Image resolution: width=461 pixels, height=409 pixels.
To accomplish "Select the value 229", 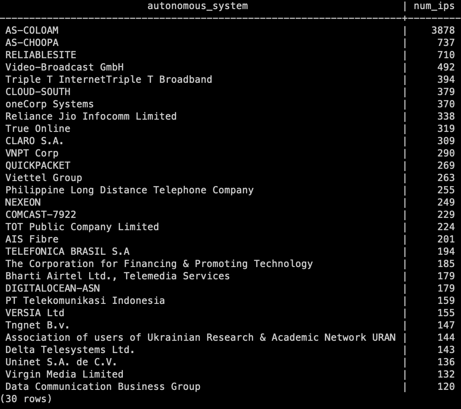I will [x=446, y=215].
